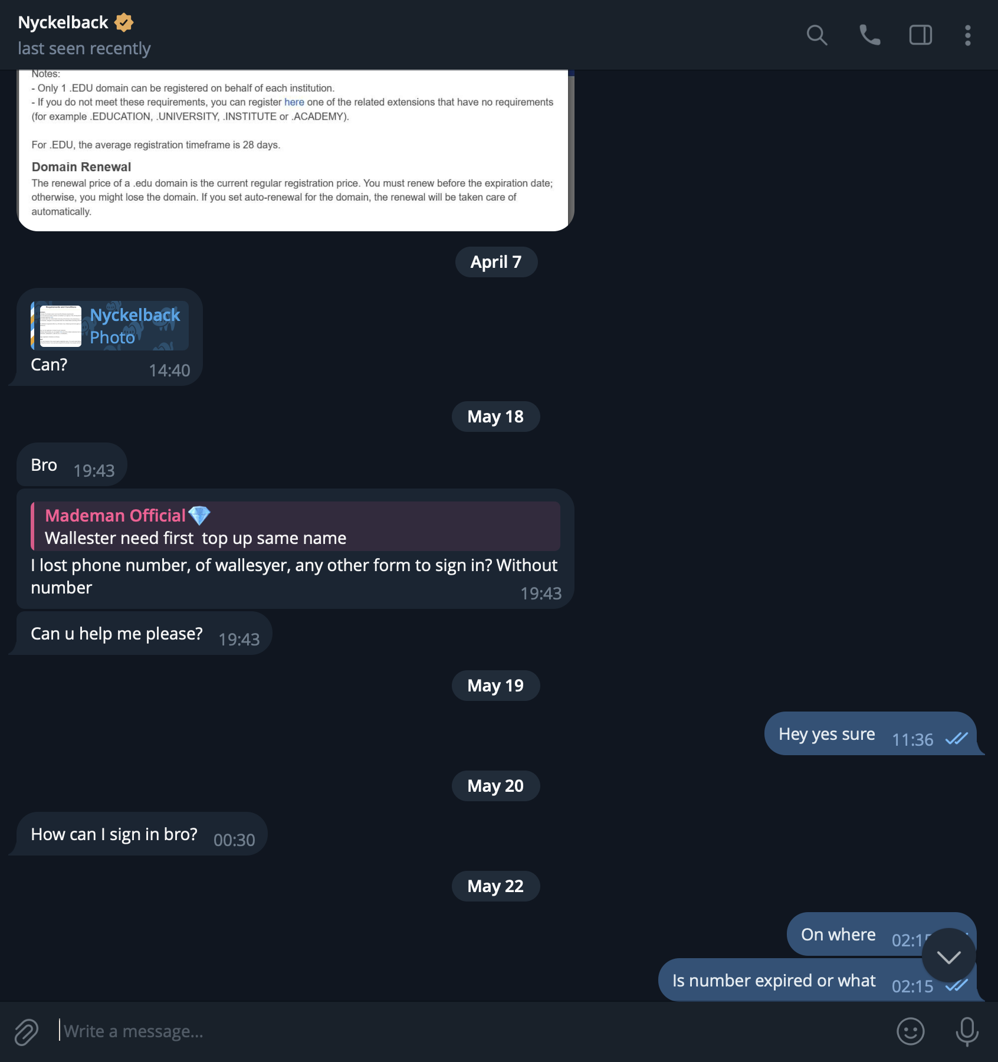998x1062 pixels.
Task: Open the domain renewal photo message
Action: click(x=296, y=150)
